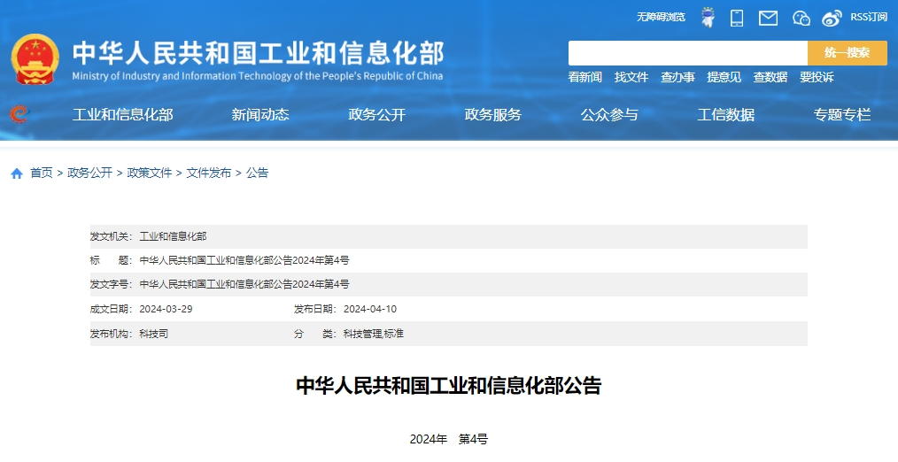Select 找文件 search shortcut
Viewport: 898px width, 462px height.
tap(631, 77)
